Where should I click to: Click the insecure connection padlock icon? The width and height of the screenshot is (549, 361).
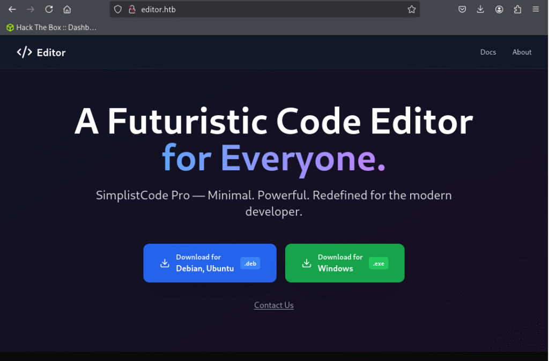[132, 10]
